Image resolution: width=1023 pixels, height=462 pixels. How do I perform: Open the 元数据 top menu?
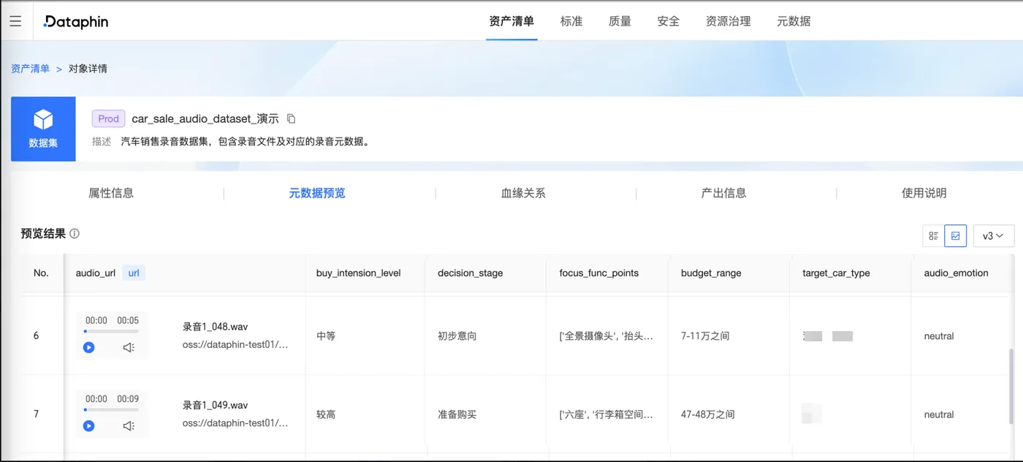(794, 21)
